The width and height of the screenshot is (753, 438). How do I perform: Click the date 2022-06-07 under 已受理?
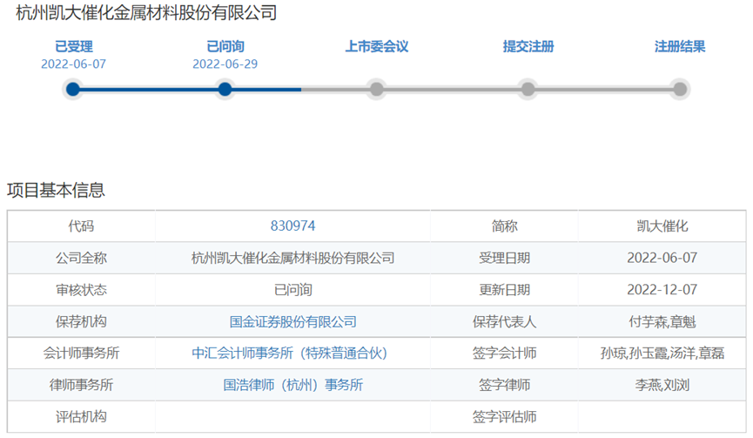point(73,64)
